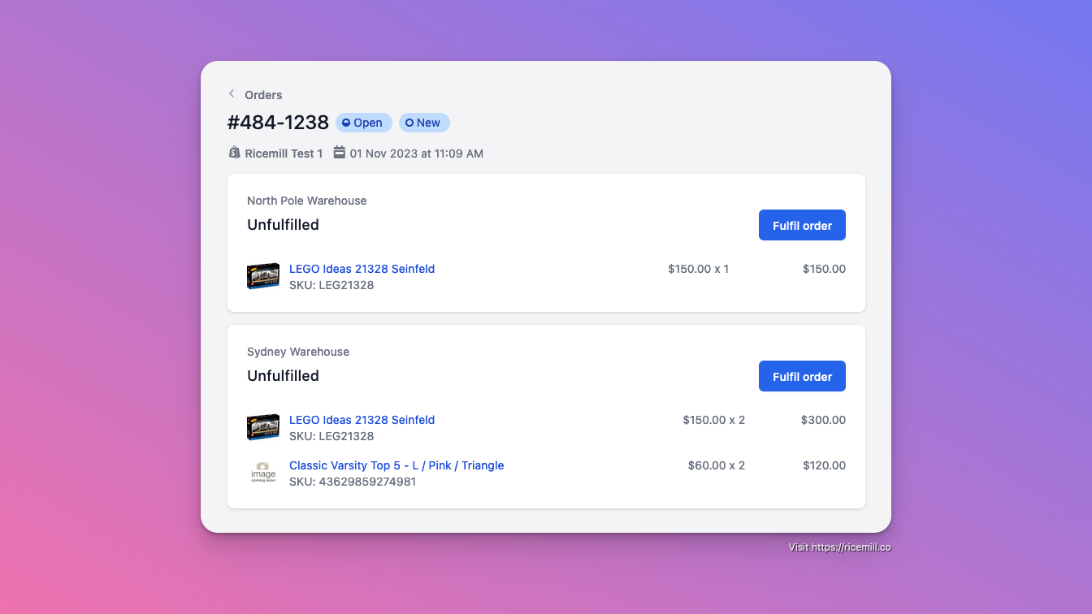Fulfil the Sydney Warehouse order

(x=802, y=376)
